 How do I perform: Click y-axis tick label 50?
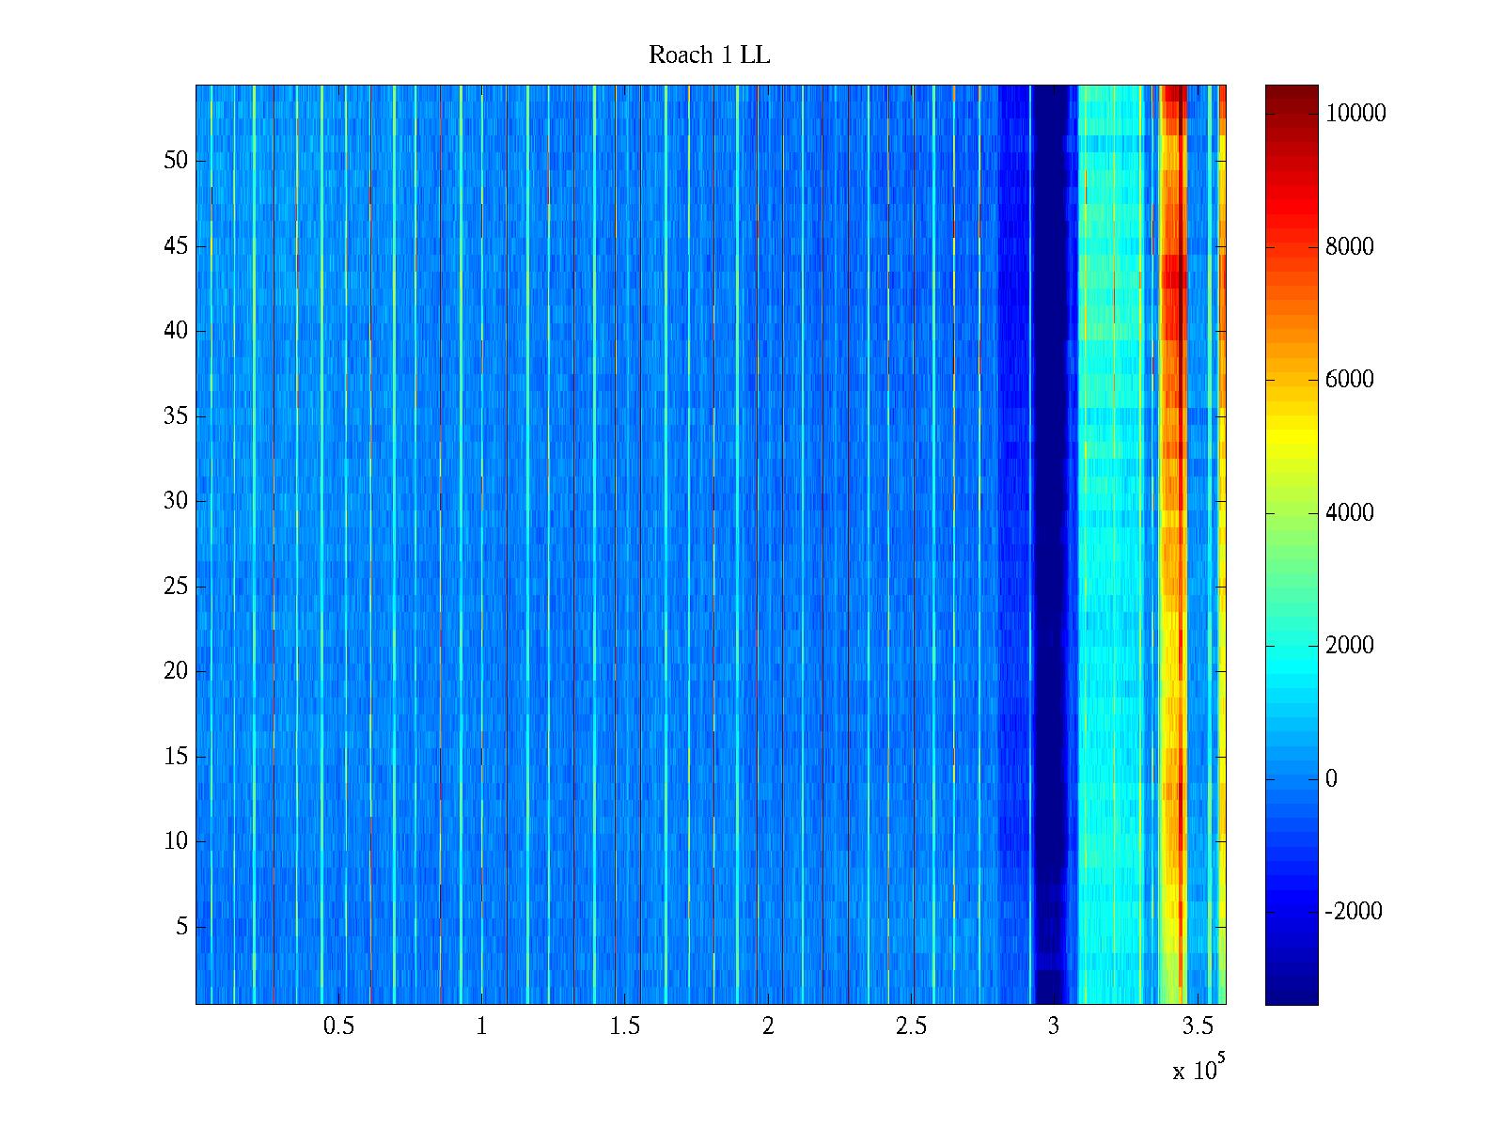(176, 161)
